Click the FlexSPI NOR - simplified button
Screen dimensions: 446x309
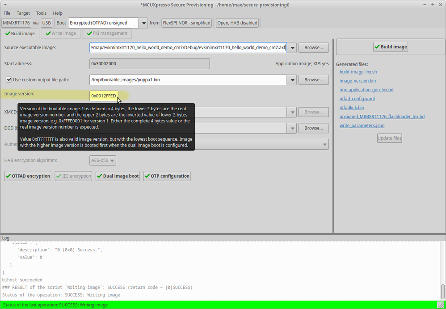pos(187,23)
